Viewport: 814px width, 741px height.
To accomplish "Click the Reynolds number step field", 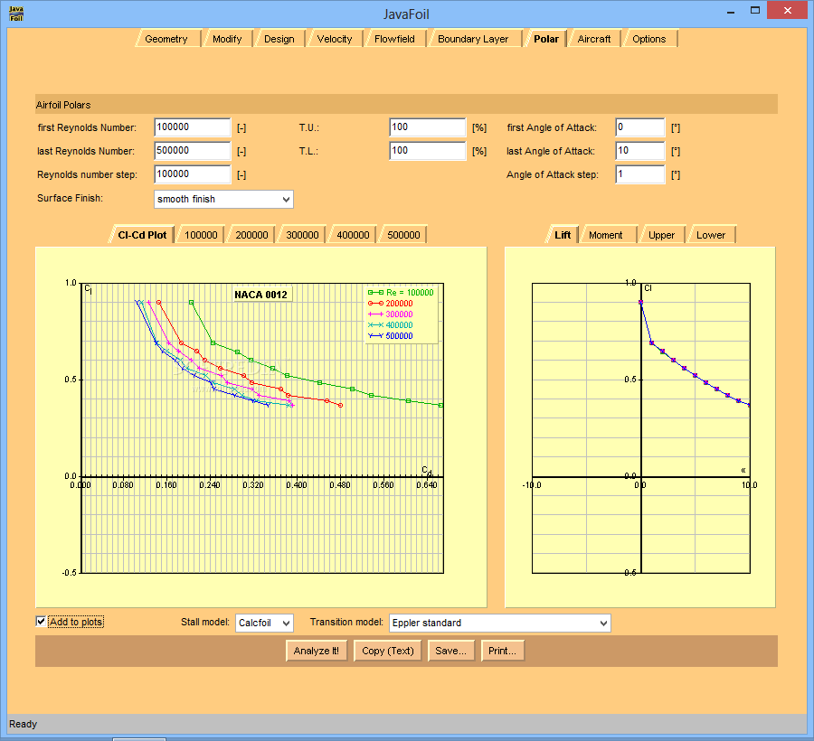I will point(193,174).
